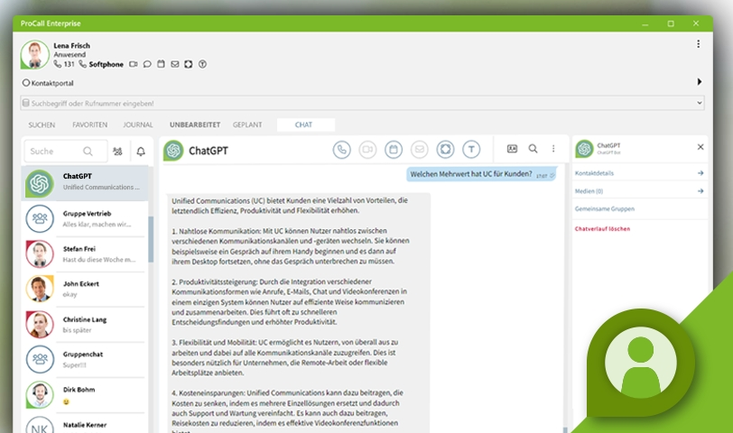
Task: Switch to the FAVORITEN tab
Action: [89, 124]
